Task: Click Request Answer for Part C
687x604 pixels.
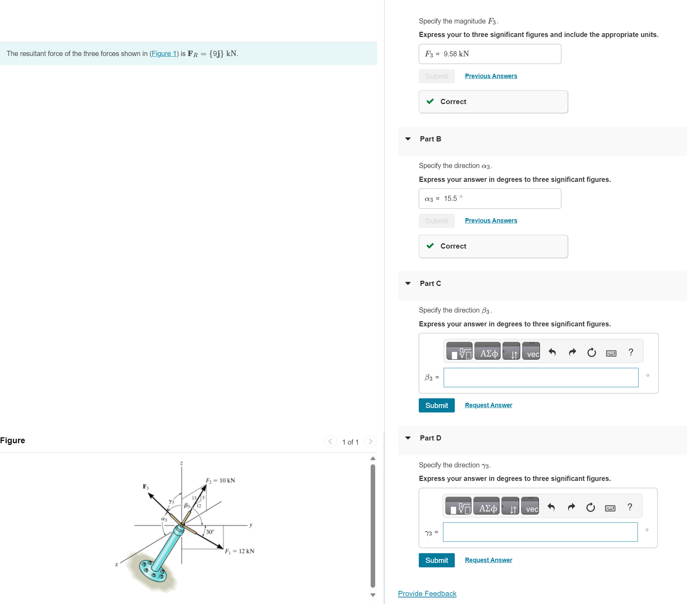Action: (x=488, y=405)
